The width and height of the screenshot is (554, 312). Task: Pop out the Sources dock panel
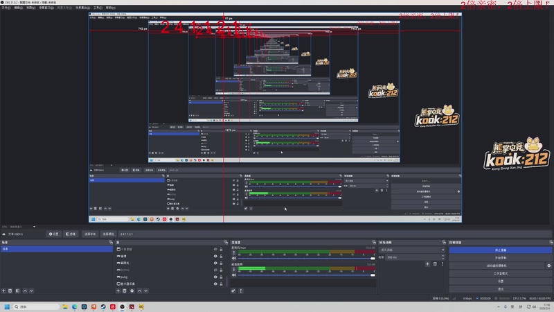[x=226, y=242]
